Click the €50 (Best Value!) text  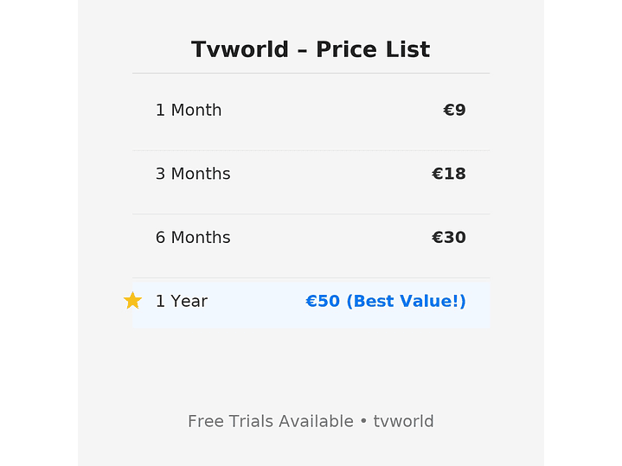[386, 301]
